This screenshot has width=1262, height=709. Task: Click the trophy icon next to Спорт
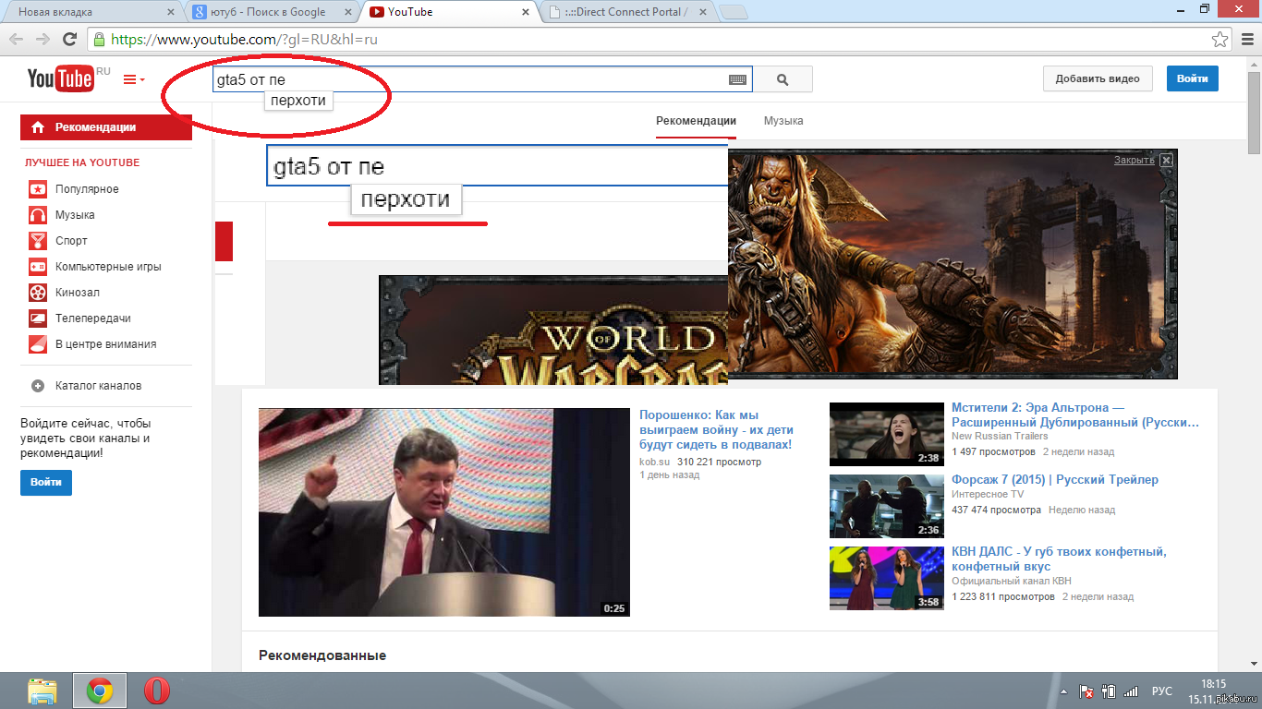pos(38,241)
